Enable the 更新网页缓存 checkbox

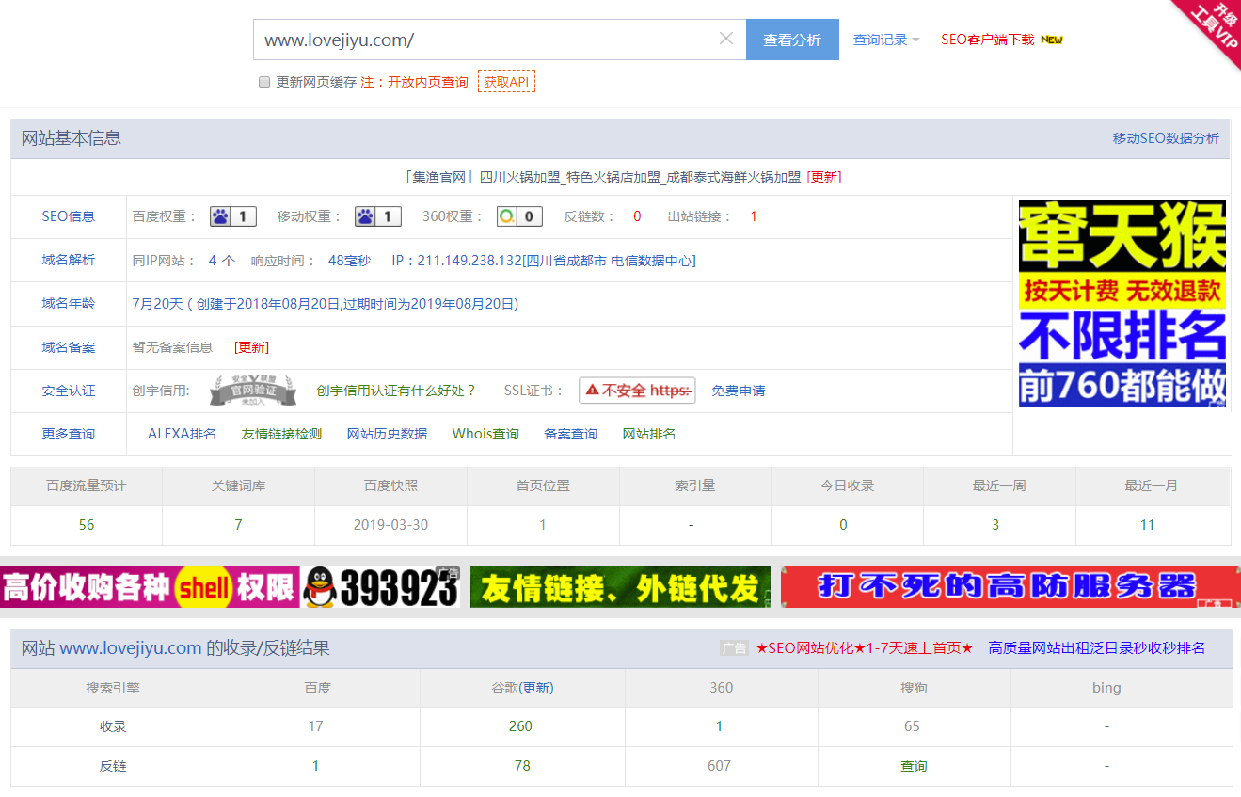pyautogui.click(x=264, y=82)
